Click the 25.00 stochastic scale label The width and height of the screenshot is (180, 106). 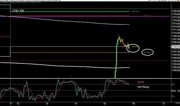coord(173,84)
